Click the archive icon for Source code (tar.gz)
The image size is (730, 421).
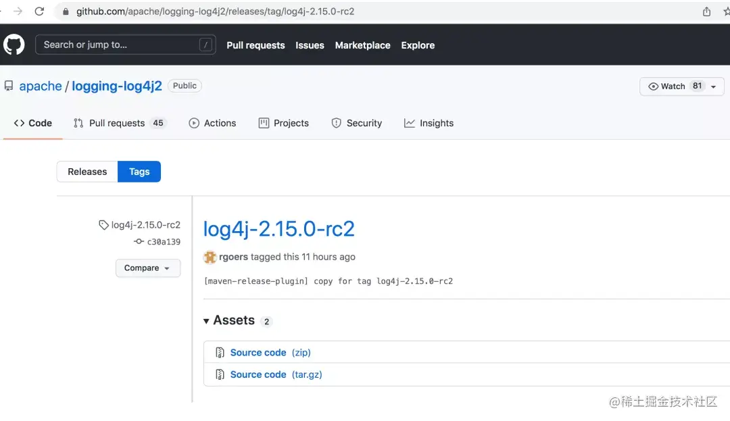pos(220,374)
